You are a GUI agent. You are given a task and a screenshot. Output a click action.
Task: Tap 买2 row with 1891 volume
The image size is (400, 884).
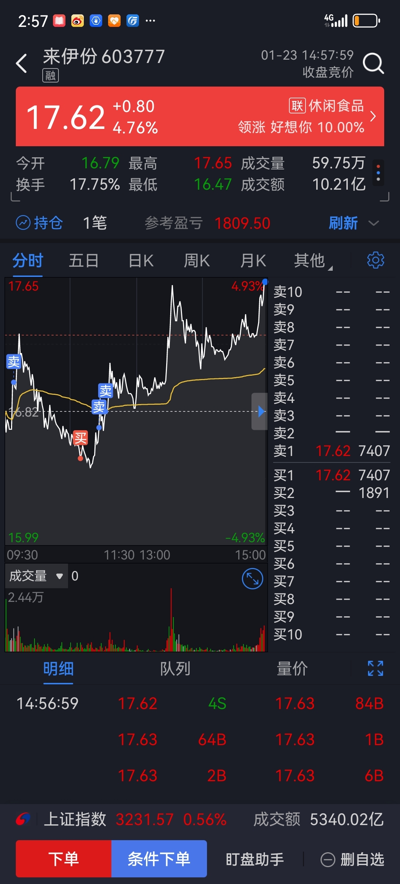(332, 493)
